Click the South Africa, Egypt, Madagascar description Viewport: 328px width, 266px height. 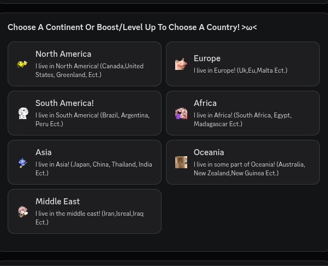point(242,120)
